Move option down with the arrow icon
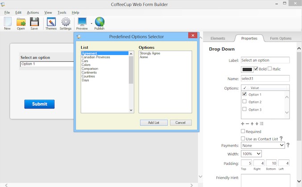 pos(257,124)
